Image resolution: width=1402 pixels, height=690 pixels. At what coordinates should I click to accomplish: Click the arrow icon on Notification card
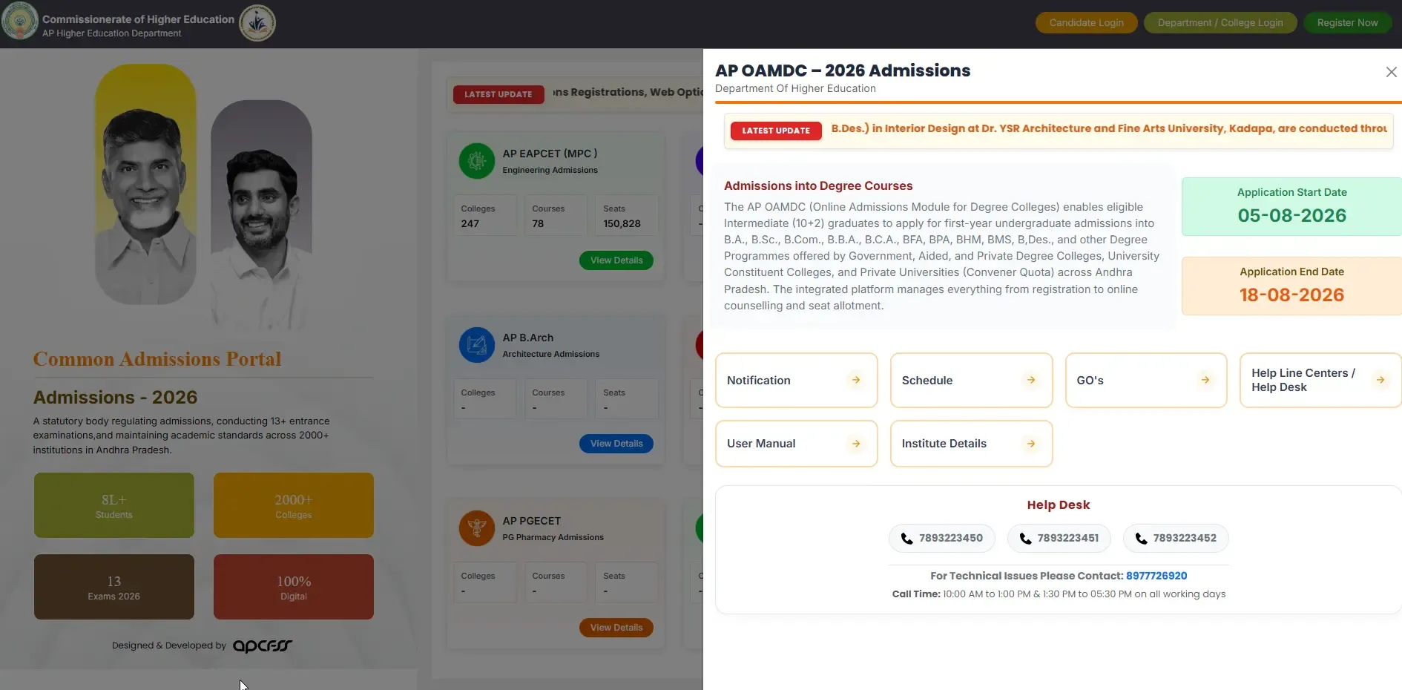click(856, 380)
